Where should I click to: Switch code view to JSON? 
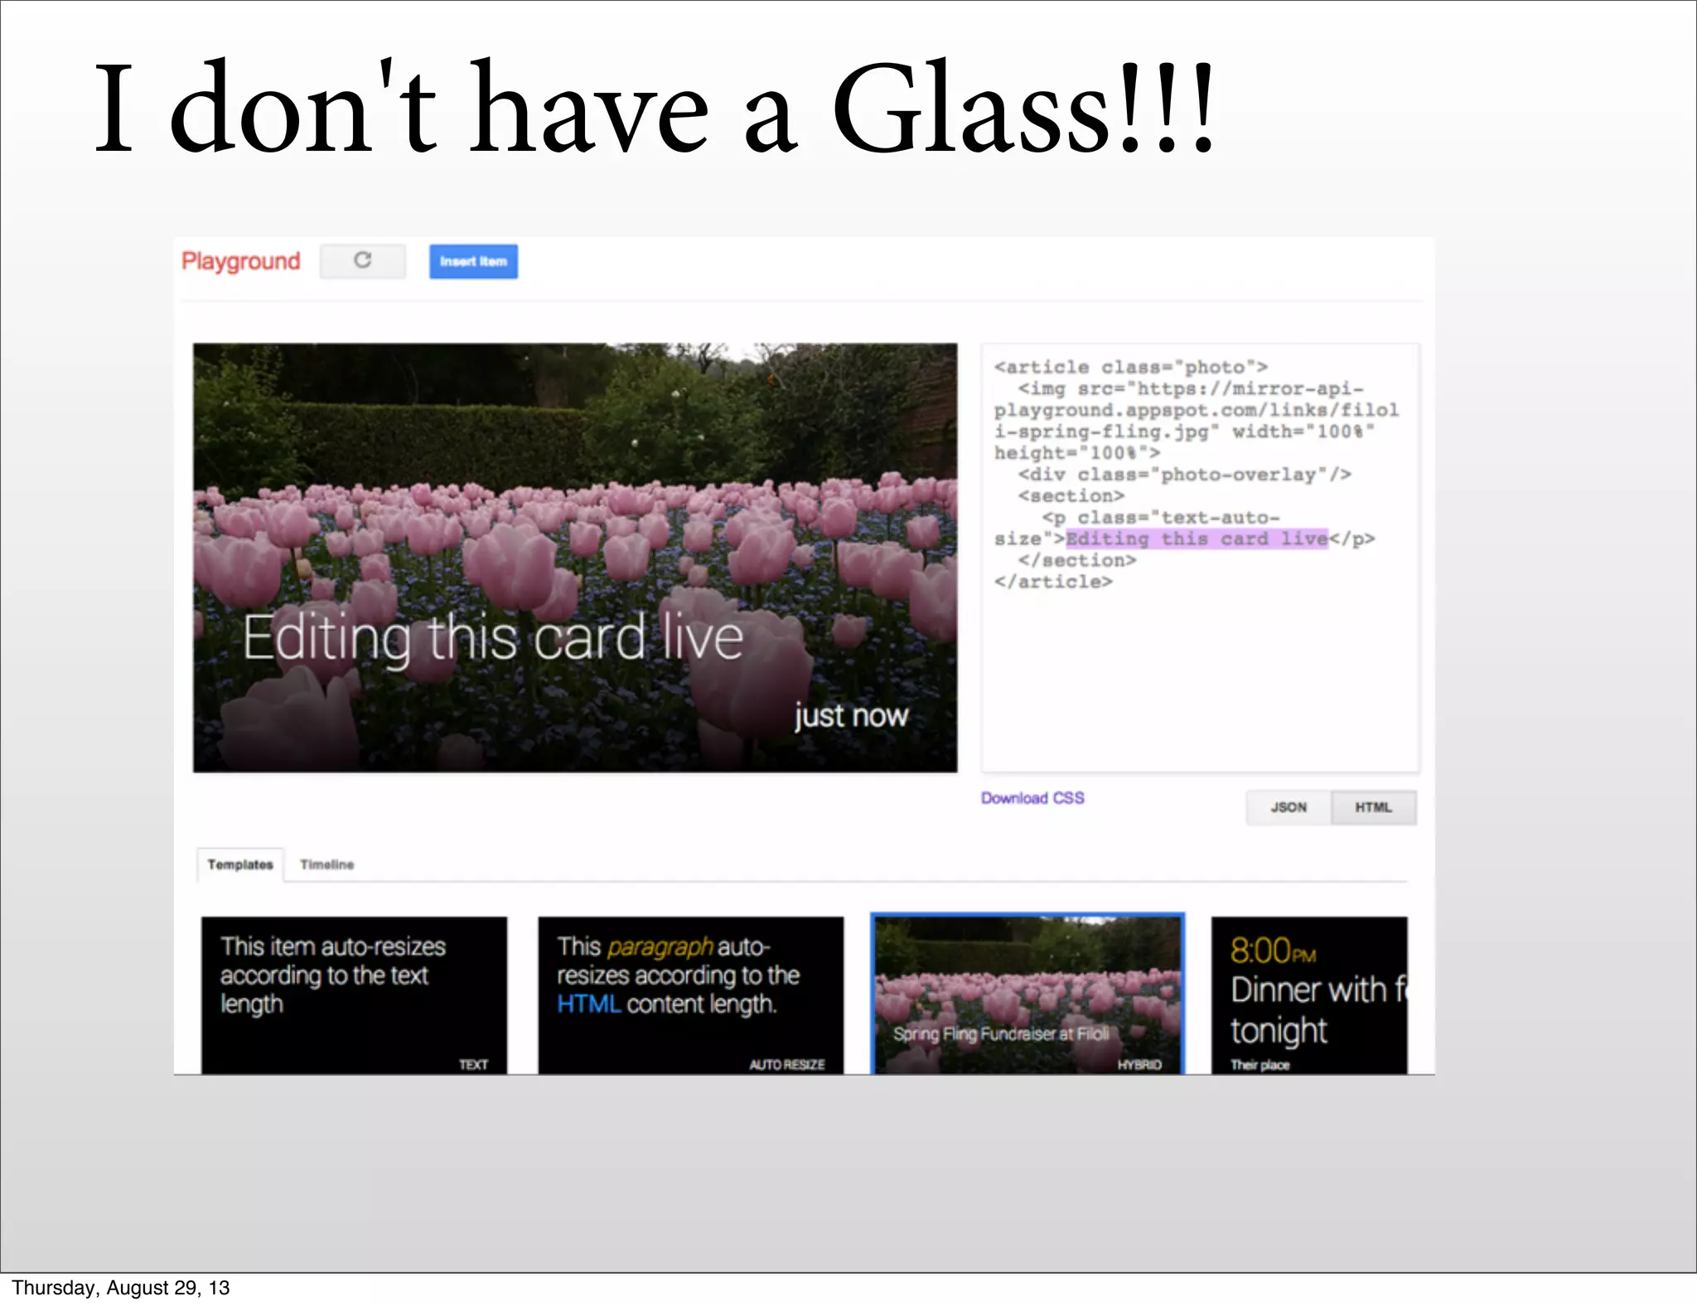[1288, 807]
